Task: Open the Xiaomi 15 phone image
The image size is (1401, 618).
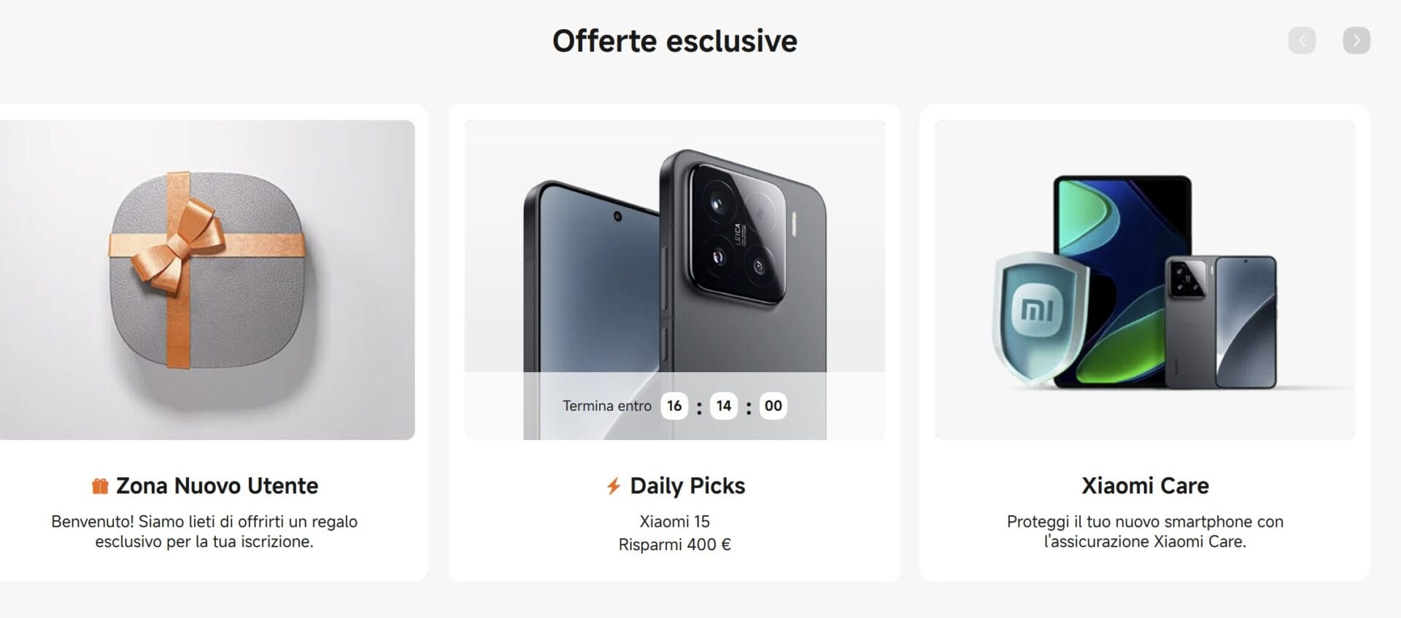Action: [675, 279]
